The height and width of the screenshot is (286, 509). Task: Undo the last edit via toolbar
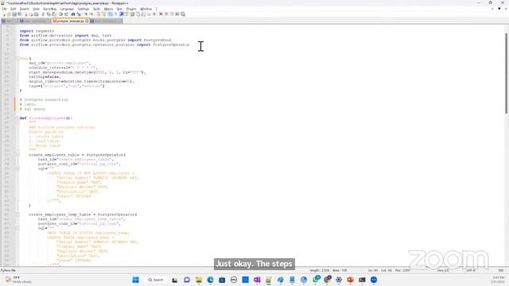(x=60, y=14)
